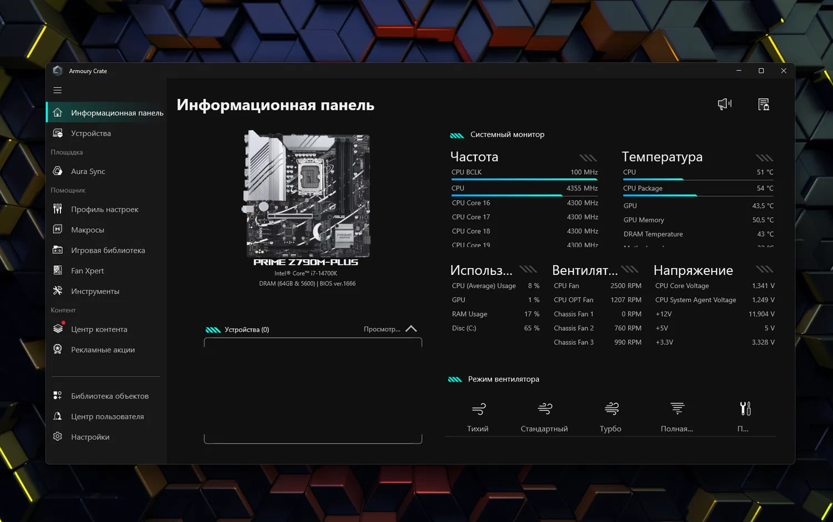The width and height of the screenshot is (833, 522).
Task: Open the hamburger menu in the sidebar
Action: tap(57, 90)
